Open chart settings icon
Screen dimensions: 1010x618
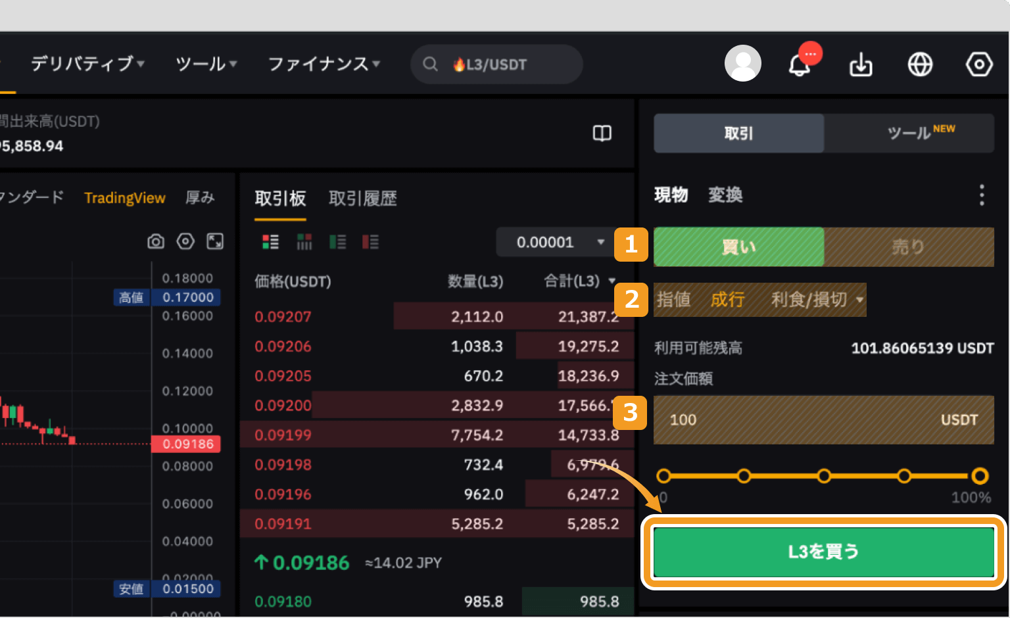185,241
